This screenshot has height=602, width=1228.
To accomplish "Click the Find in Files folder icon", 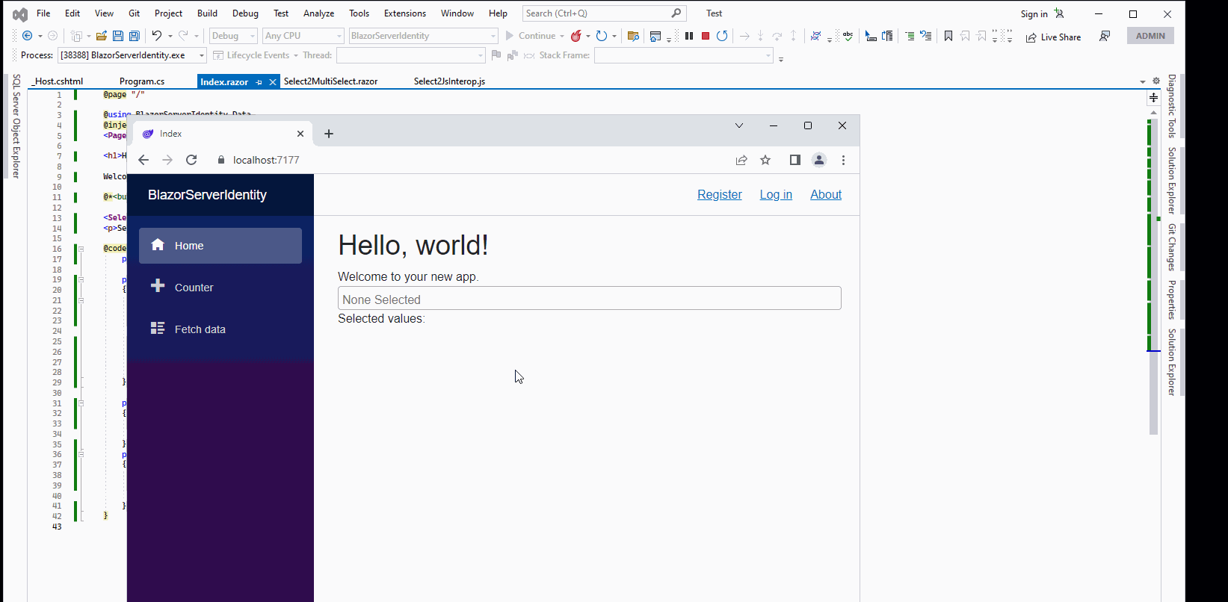I will click(x=633, y=36).
